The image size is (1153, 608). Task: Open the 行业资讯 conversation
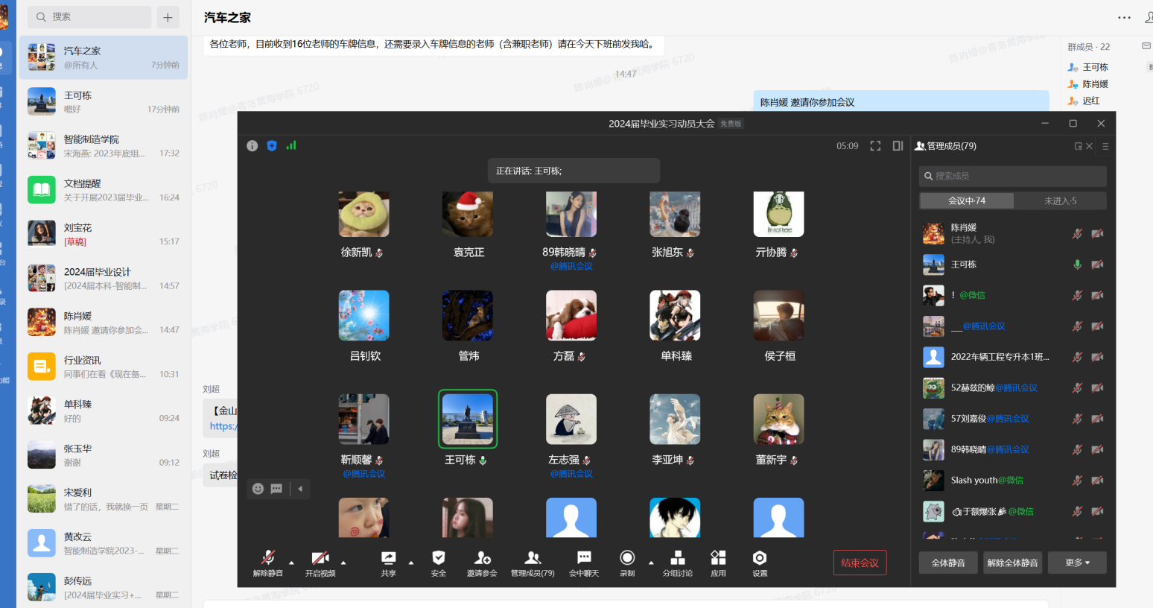[104, 367]
